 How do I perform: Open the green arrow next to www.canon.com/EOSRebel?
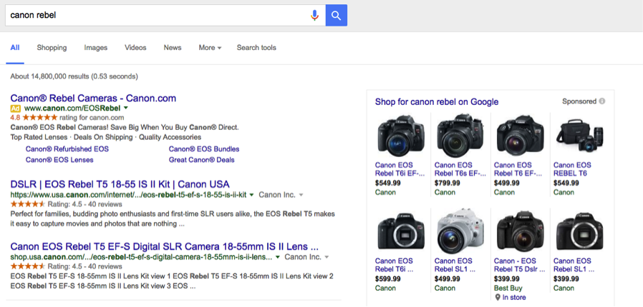[x=126, y=108]
